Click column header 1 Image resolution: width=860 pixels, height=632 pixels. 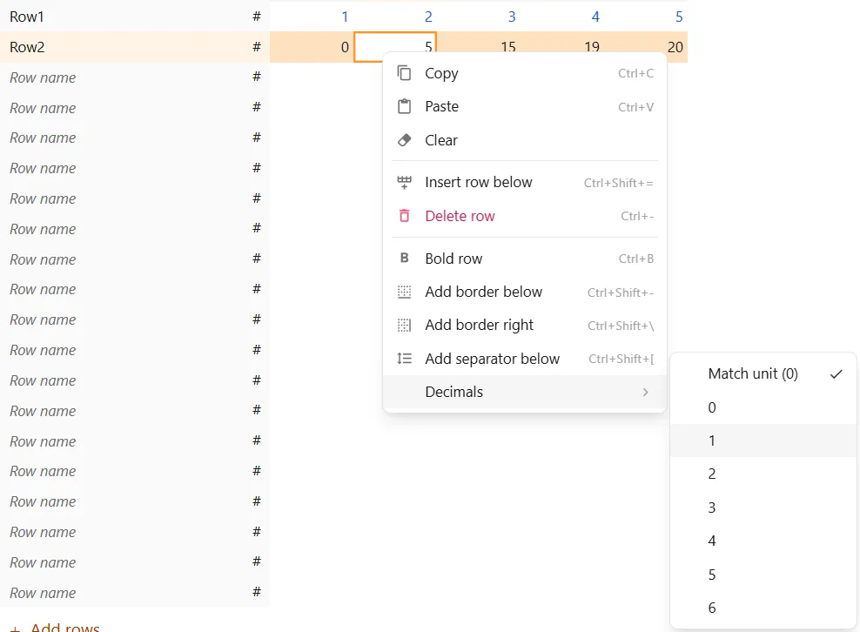[x=345, y=17]
